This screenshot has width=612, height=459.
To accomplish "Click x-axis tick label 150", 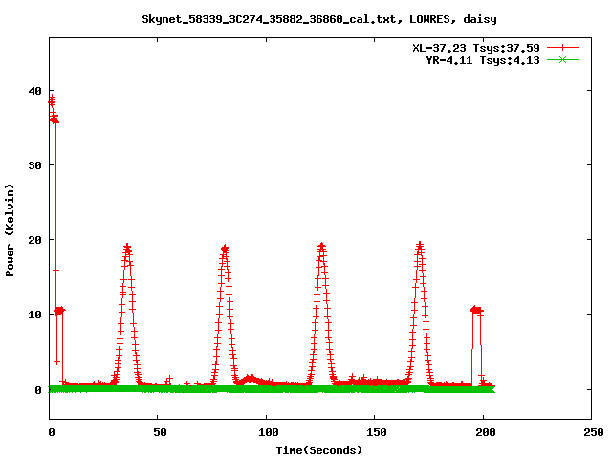I will click(x=377, y=432).
